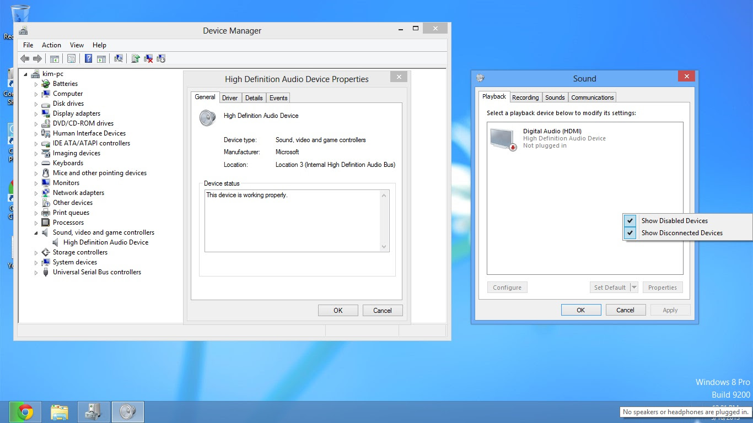Click the Processors chip icon
Image resolution: width=753 pixels, height=423 pixels.
click(46, 223)
